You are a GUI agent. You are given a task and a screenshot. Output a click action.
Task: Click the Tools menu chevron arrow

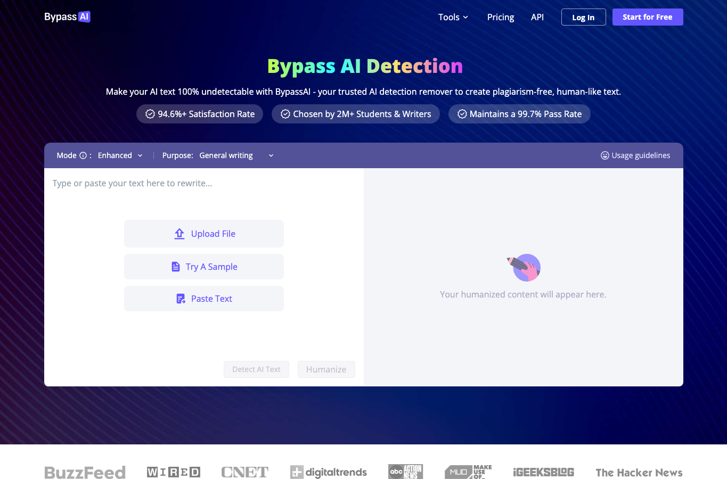click(x=465, y=18)
